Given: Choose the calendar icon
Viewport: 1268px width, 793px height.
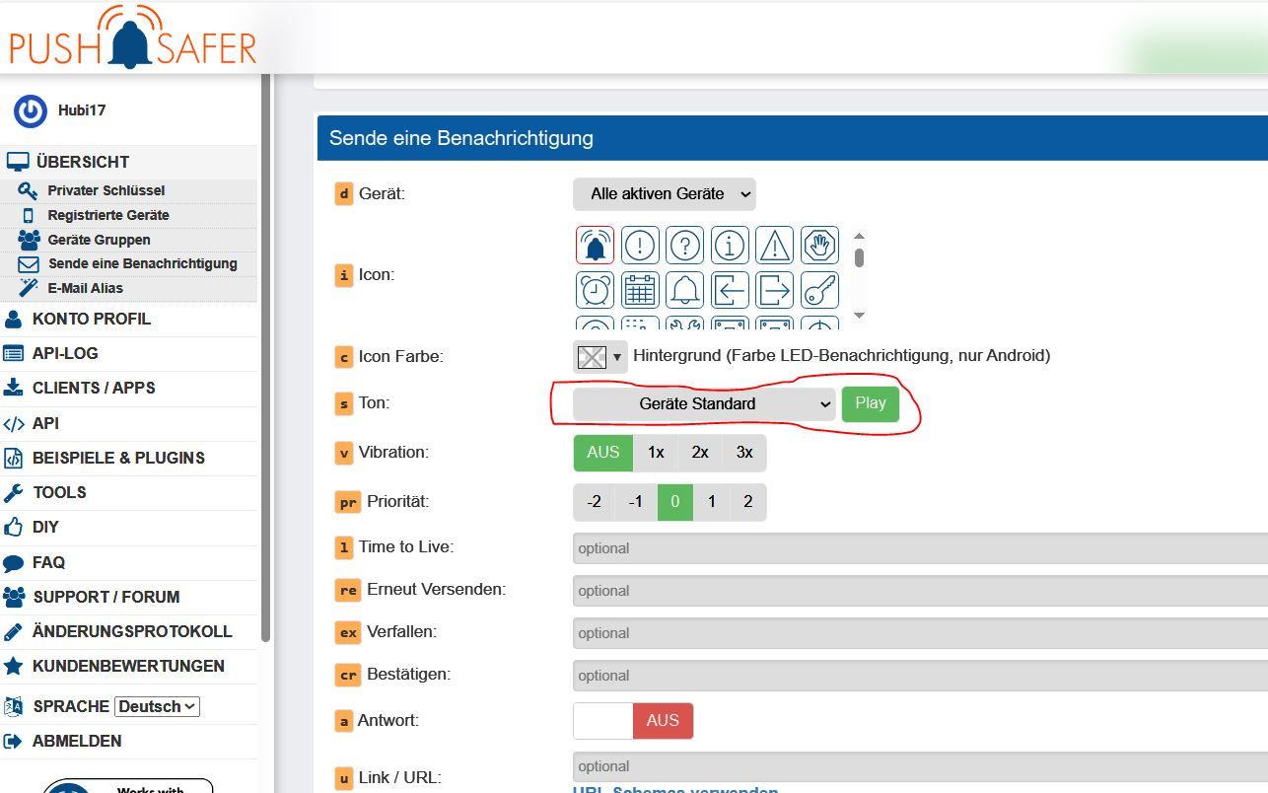Looking at the screenshot, I should click(640, 290).
